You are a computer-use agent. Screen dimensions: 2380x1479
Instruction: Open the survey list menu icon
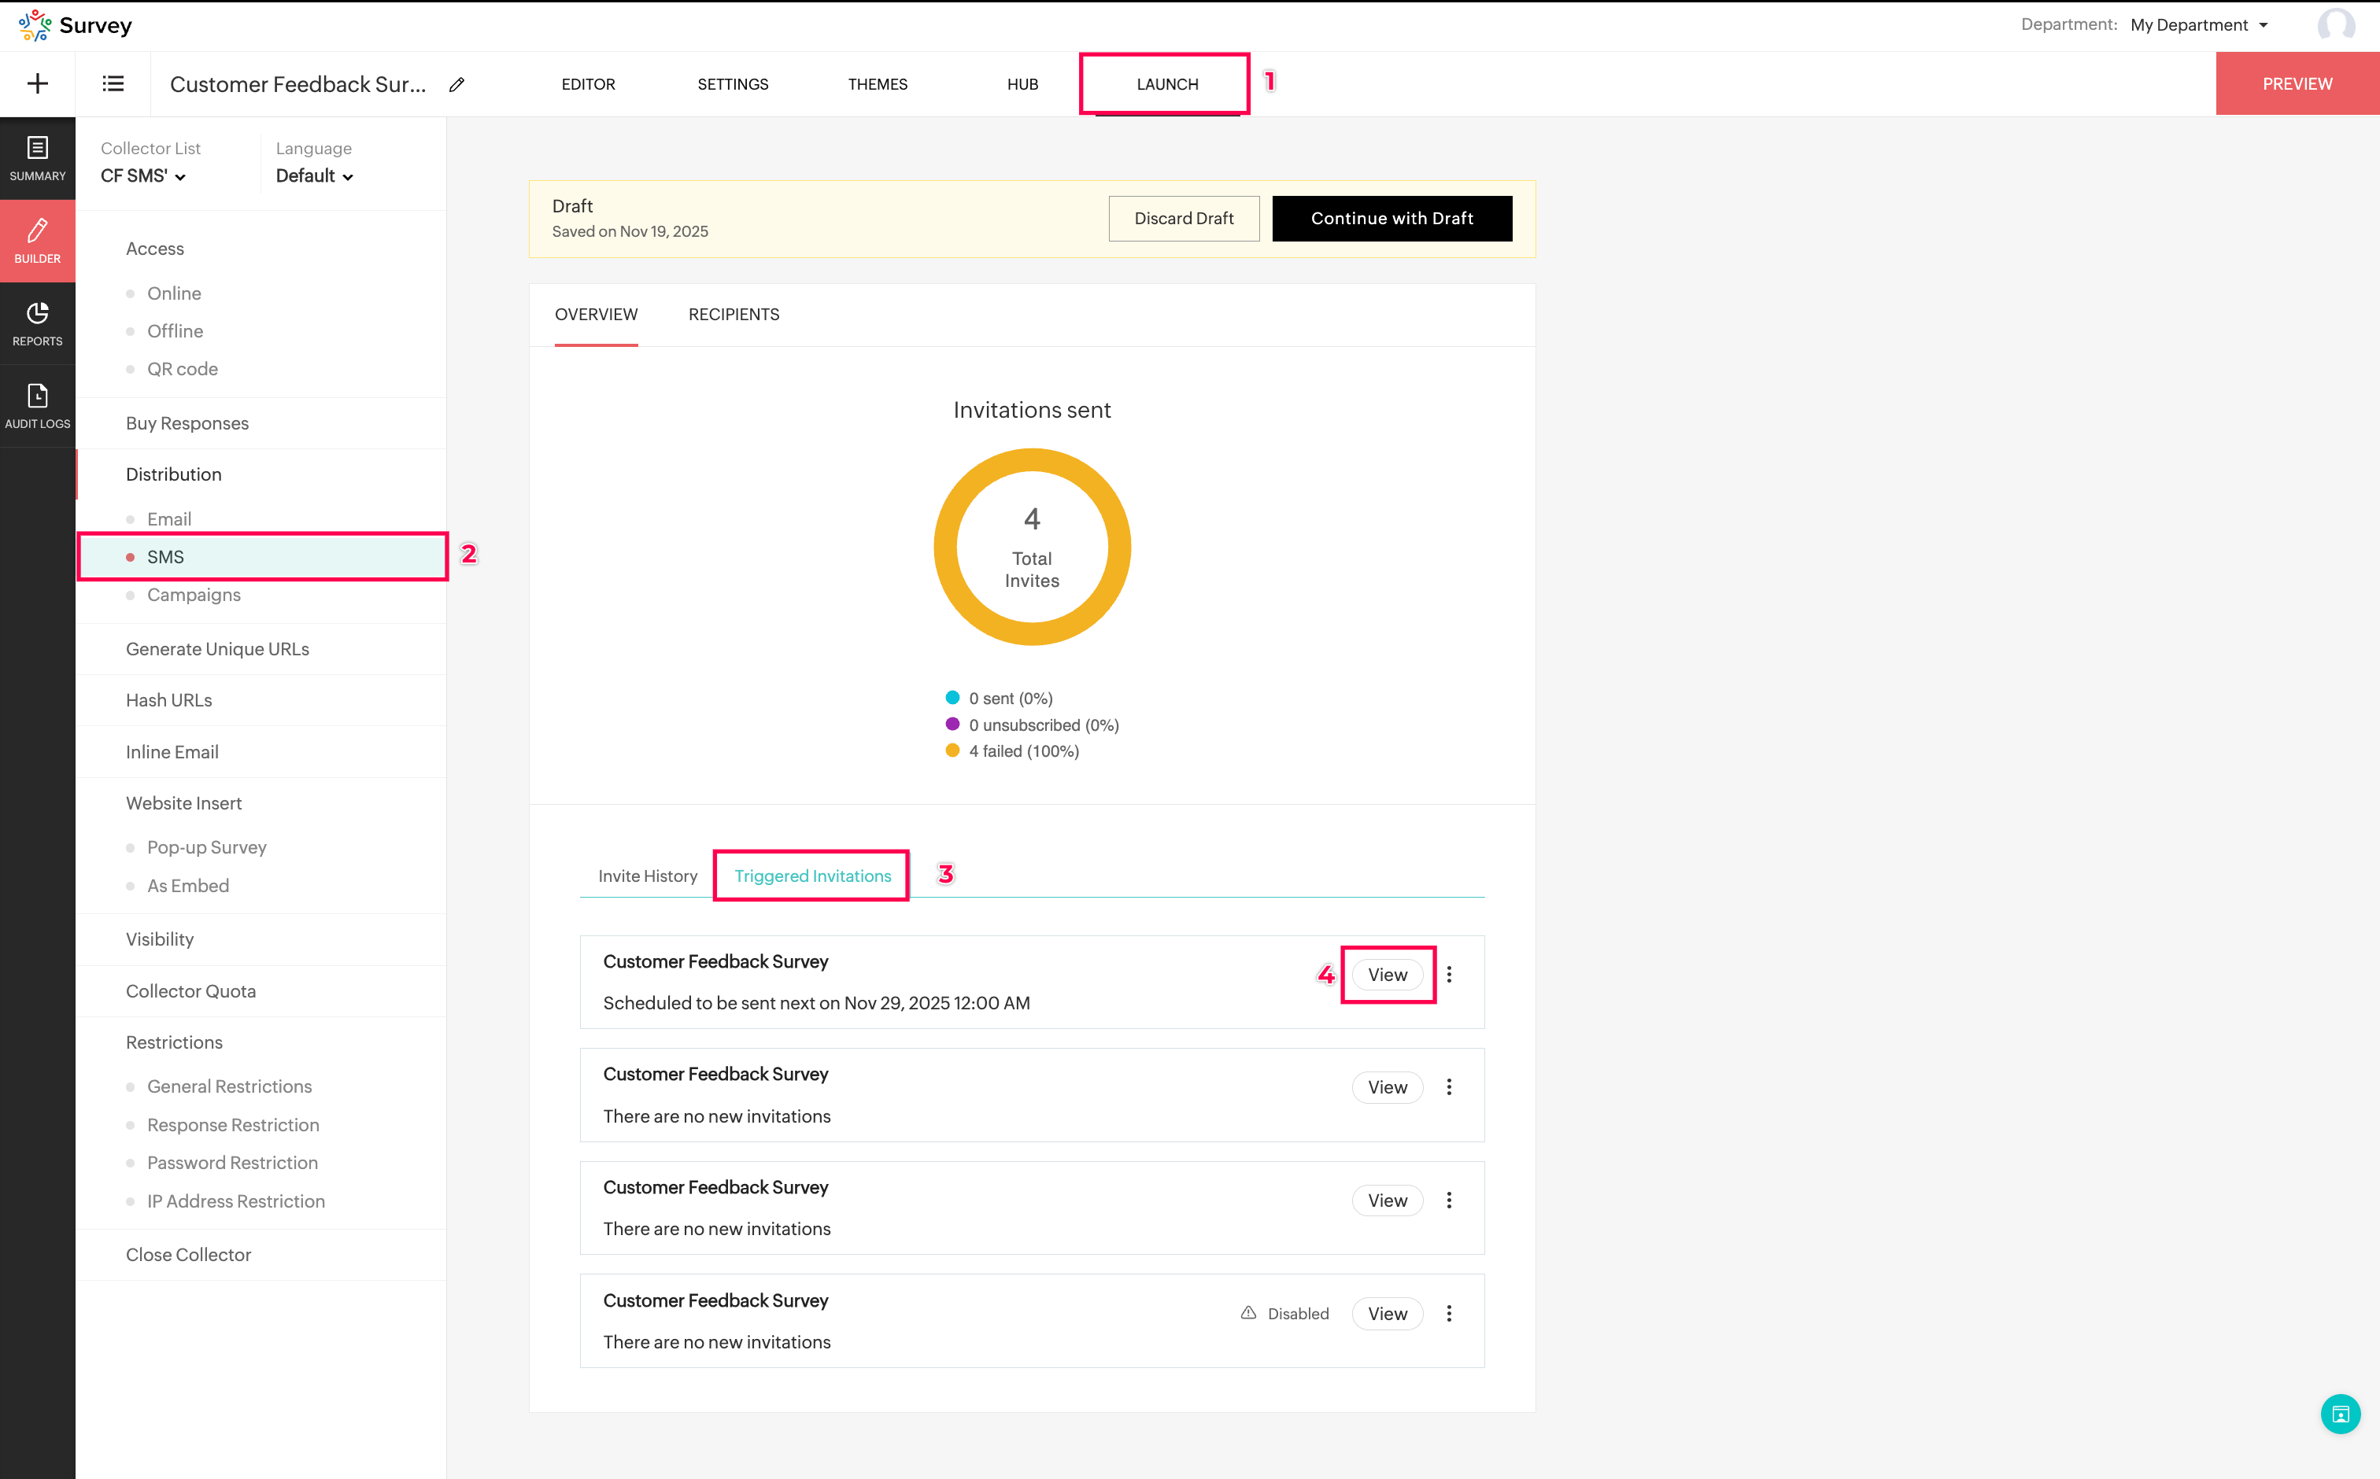[113, 83]
